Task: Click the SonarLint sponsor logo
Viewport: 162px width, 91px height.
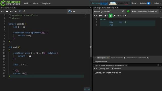Action: (x=123, y=3)
